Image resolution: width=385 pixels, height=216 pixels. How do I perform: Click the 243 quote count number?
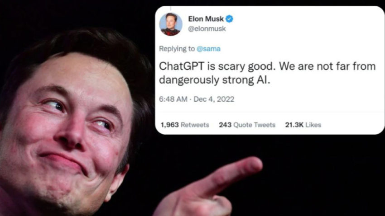click(225, 125)
